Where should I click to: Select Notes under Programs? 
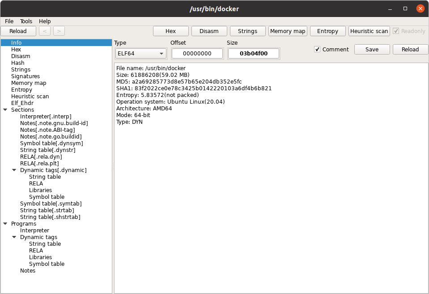pos(28,270)
